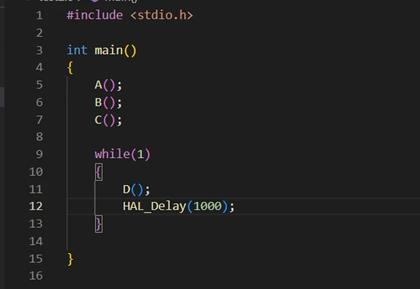Click line number 16 in the gutter
The width and height of the screenshot is (420, 289).
[36, 276]
